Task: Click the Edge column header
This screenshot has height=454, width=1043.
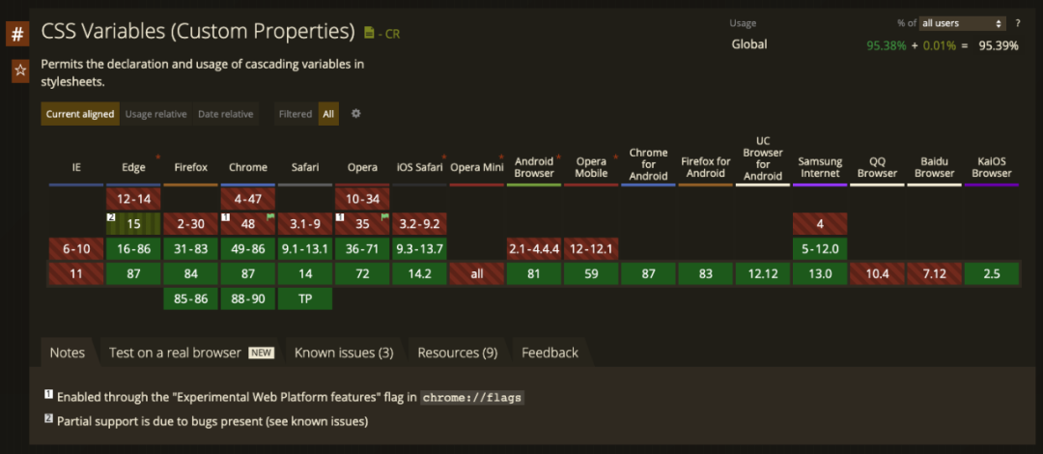Action: 133,168
